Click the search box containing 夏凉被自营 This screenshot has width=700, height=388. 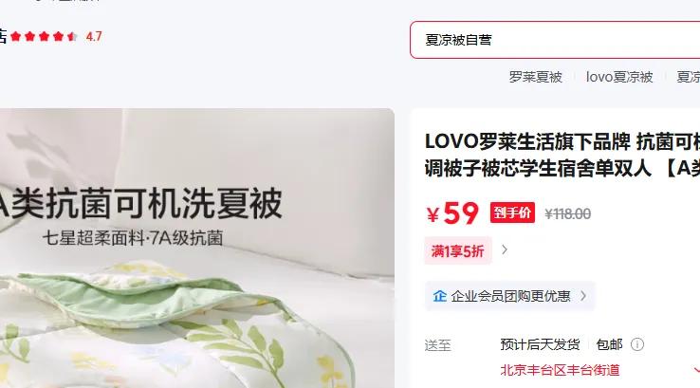click(555, 40)
